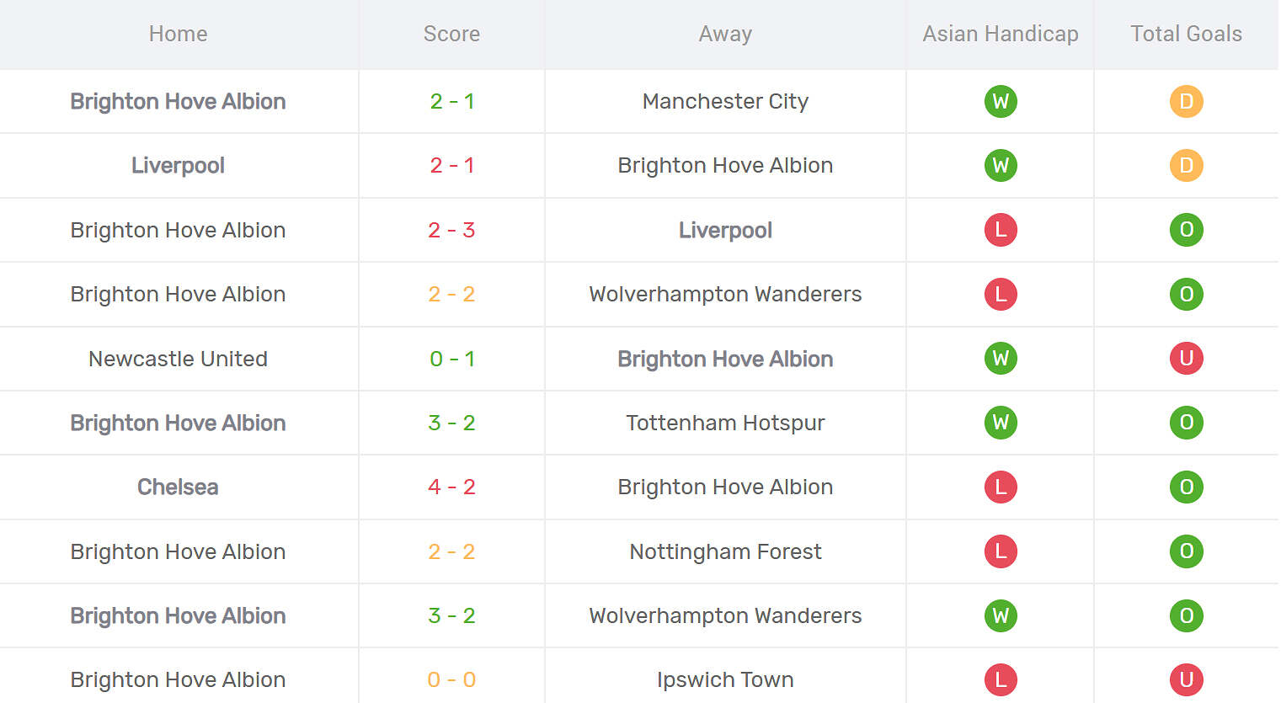Click the Total Goals column header

click(x=1186, y=34)
